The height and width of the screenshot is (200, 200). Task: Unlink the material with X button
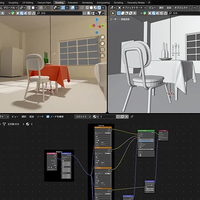(x=126, y=117)
